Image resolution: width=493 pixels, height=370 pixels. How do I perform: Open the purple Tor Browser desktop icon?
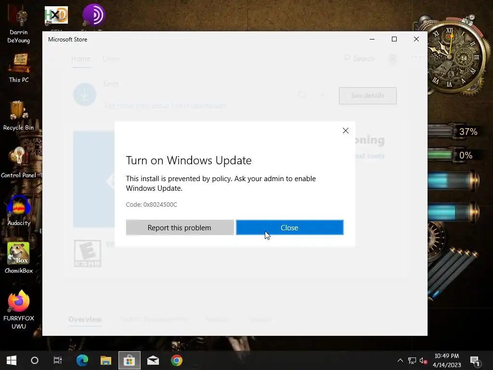(93, 15)
